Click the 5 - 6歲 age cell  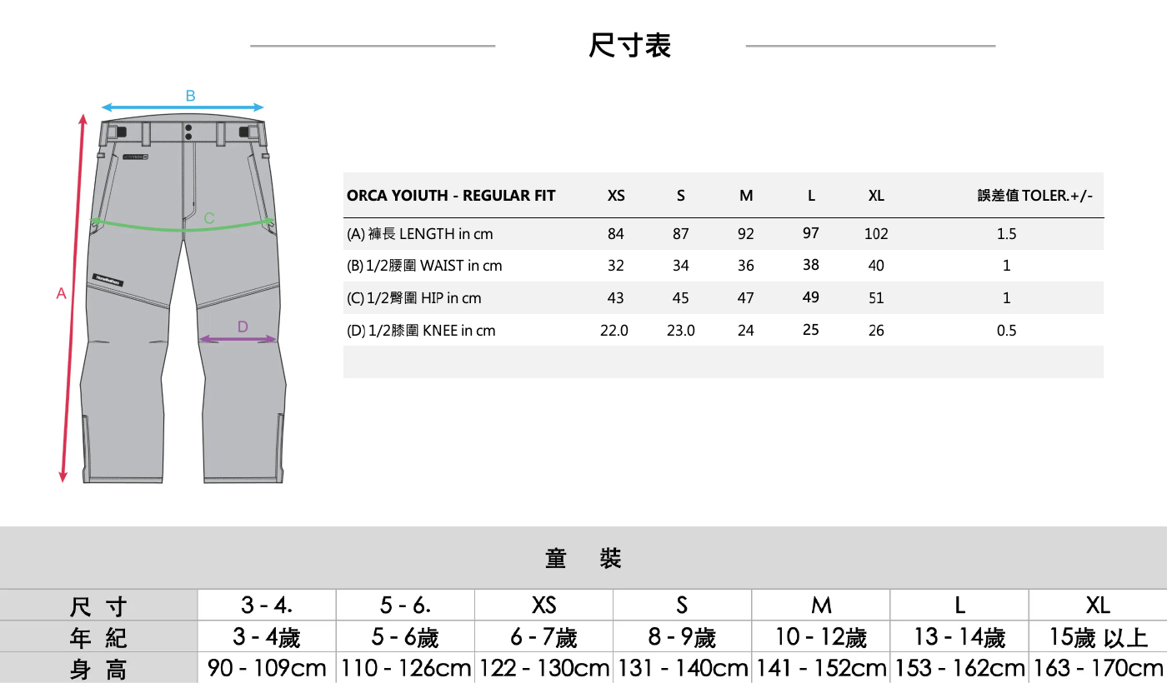point(405,637)
